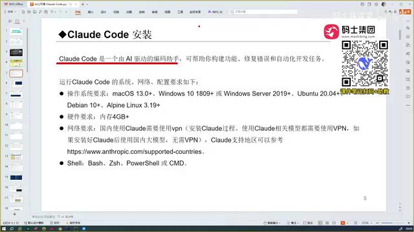This screenshot has height=232, width=414.
Task: Switch to the 切换 ribbon tab
Action: coord(116,12)
